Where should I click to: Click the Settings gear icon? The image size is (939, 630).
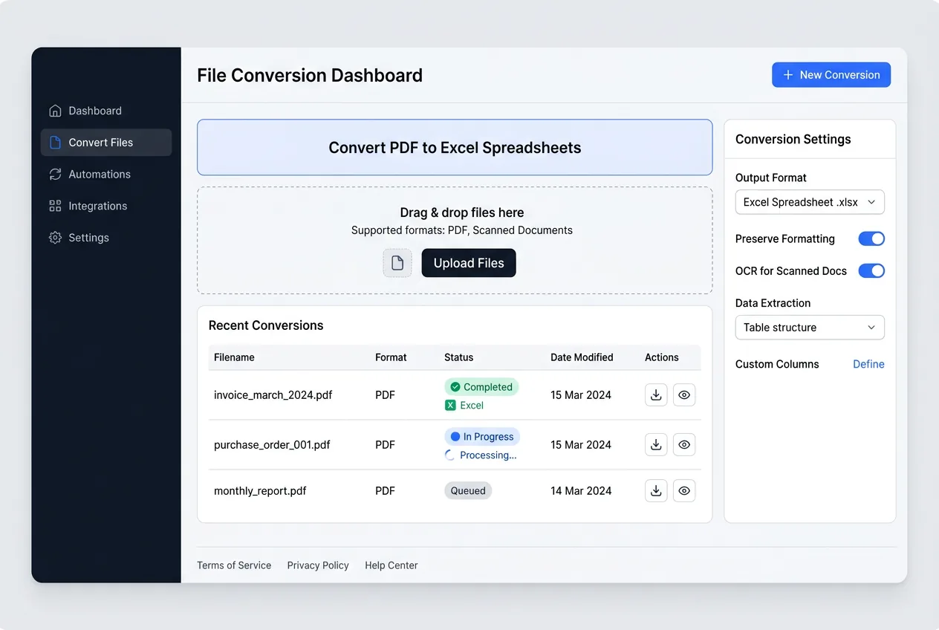coord(55,237)
